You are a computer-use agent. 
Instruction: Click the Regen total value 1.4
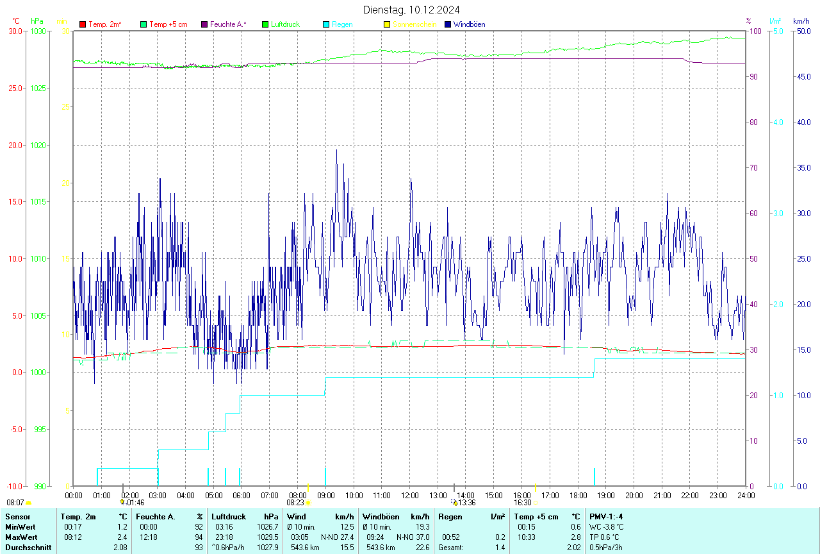(500, 548)
